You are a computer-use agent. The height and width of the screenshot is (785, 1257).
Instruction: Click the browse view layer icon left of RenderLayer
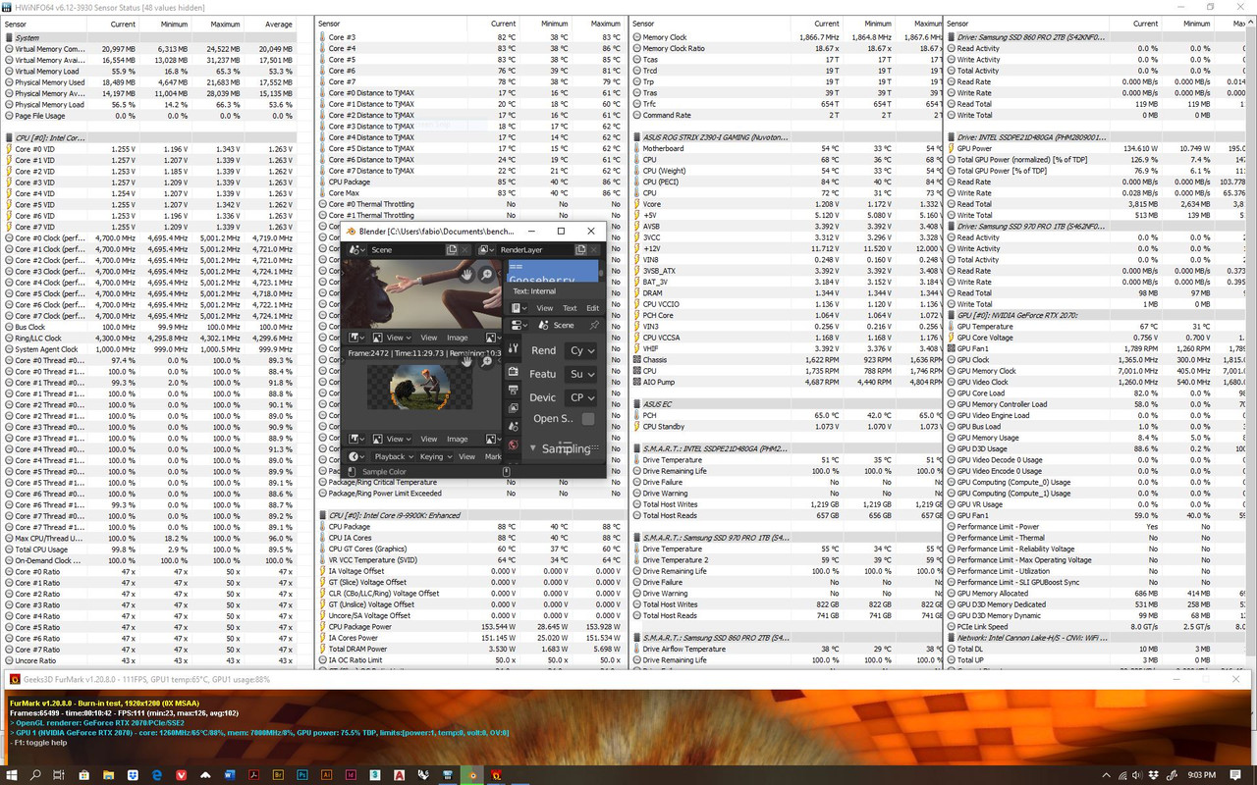pyautogui.click(x=486, y=250)
